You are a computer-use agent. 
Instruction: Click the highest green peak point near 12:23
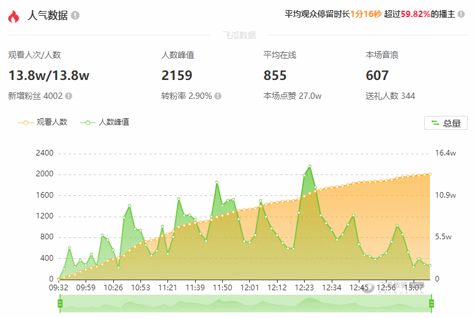[310, 166]
